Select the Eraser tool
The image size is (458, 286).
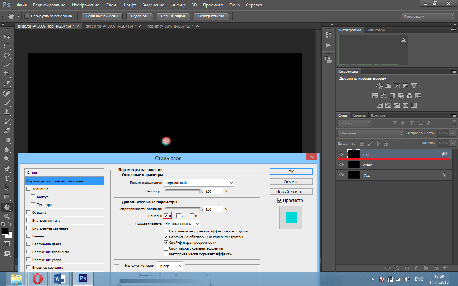click(7, 131)
